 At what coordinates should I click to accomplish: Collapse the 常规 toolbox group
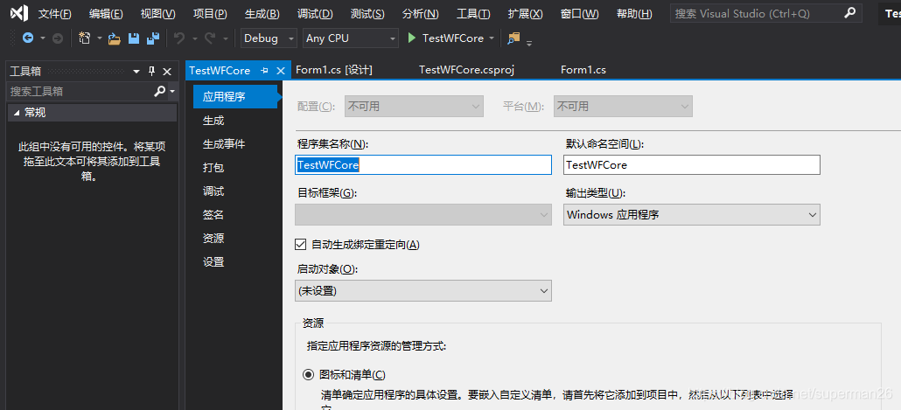[x=16, y=113]
